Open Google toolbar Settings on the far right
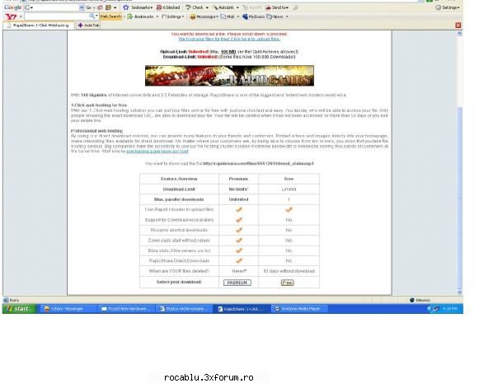Image resolution: width=479 pixels, height=383 pixels. (x=447, y=7)
